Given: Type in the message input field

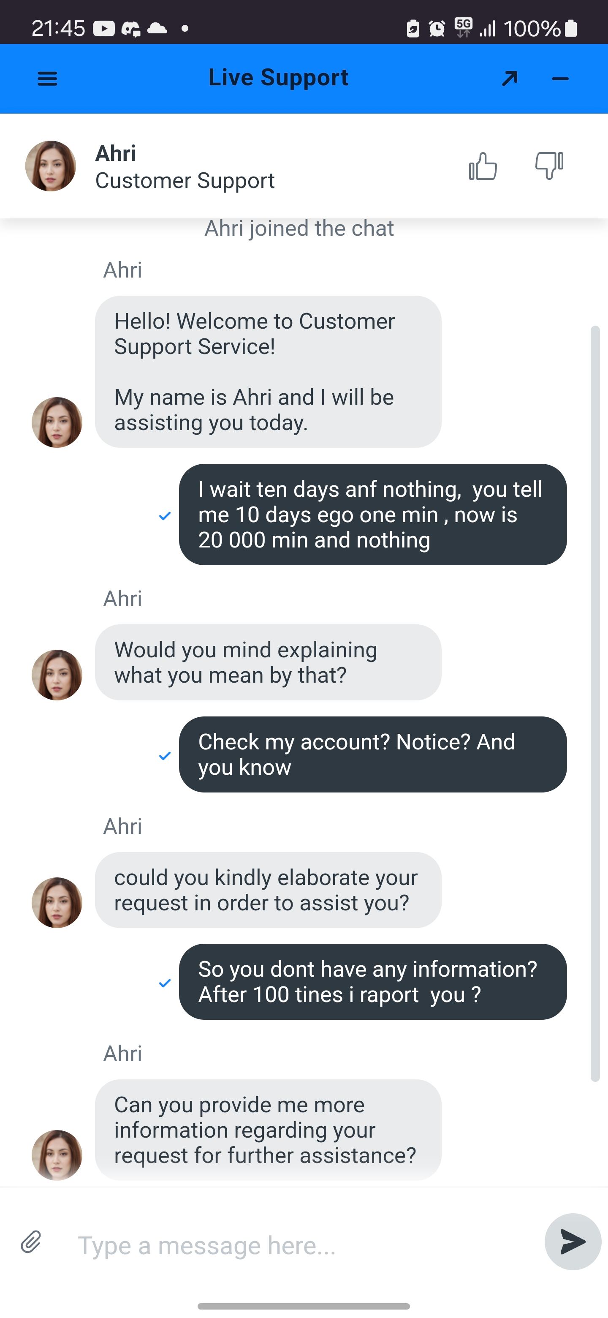Looking at the screenshot, I should [302, 1245].
